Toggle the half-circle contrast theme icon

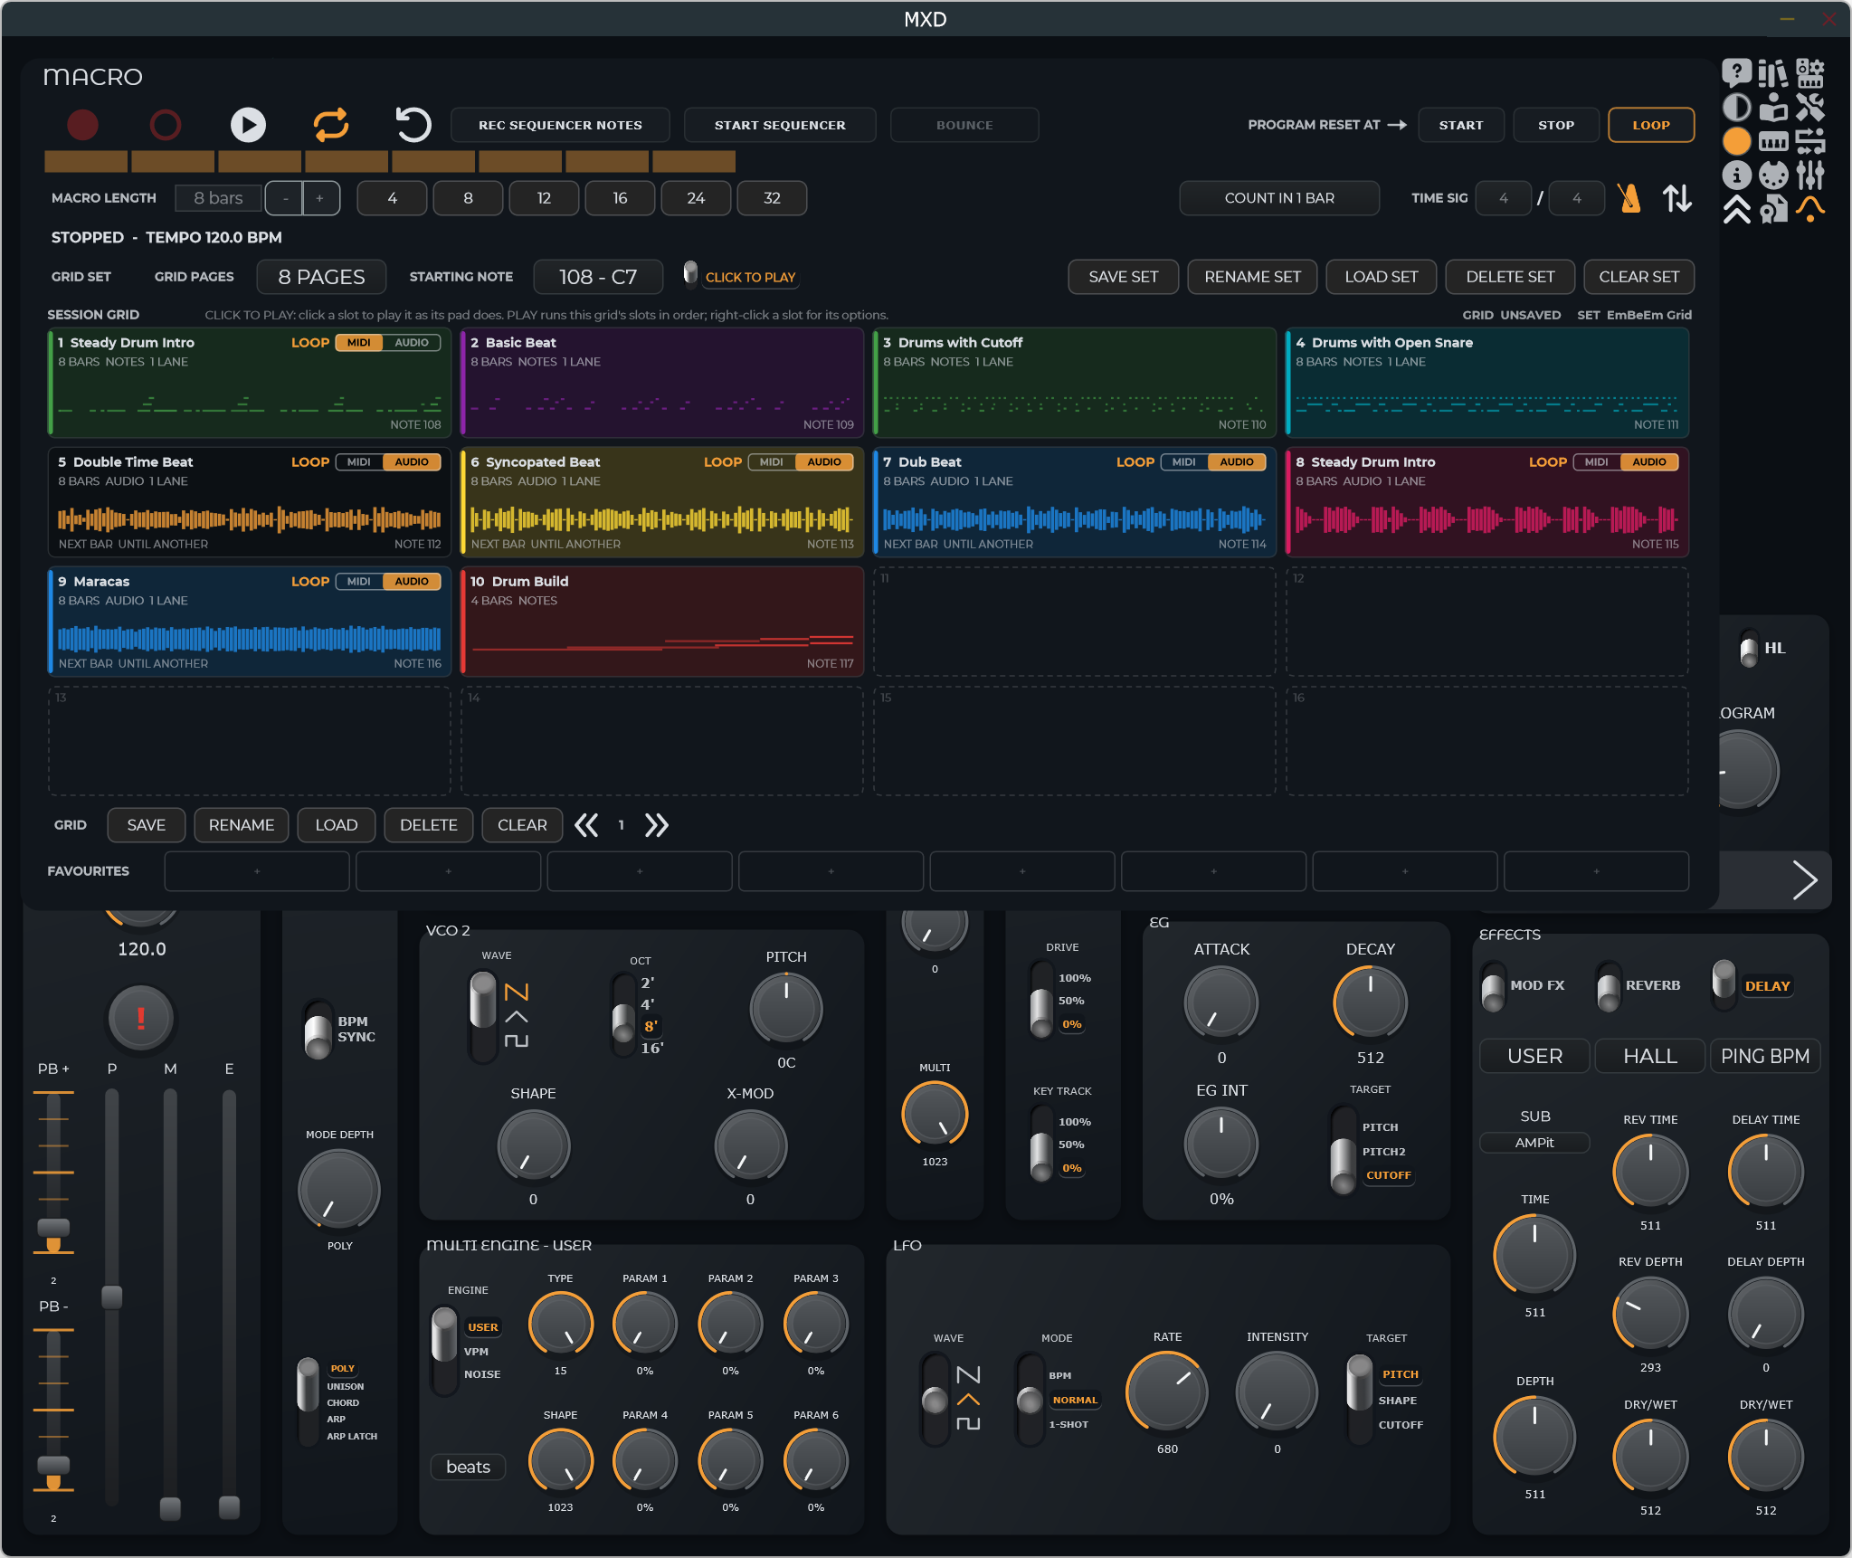[x=1736, y=108]
